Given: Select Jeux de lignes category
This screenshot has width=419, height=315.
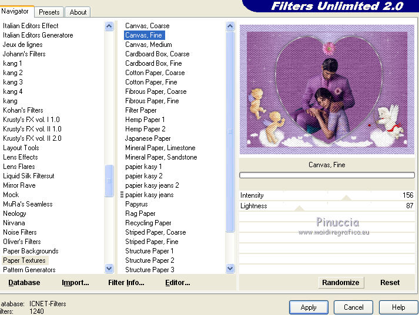Looking at the screenshot, I should (x=23, y=45).
